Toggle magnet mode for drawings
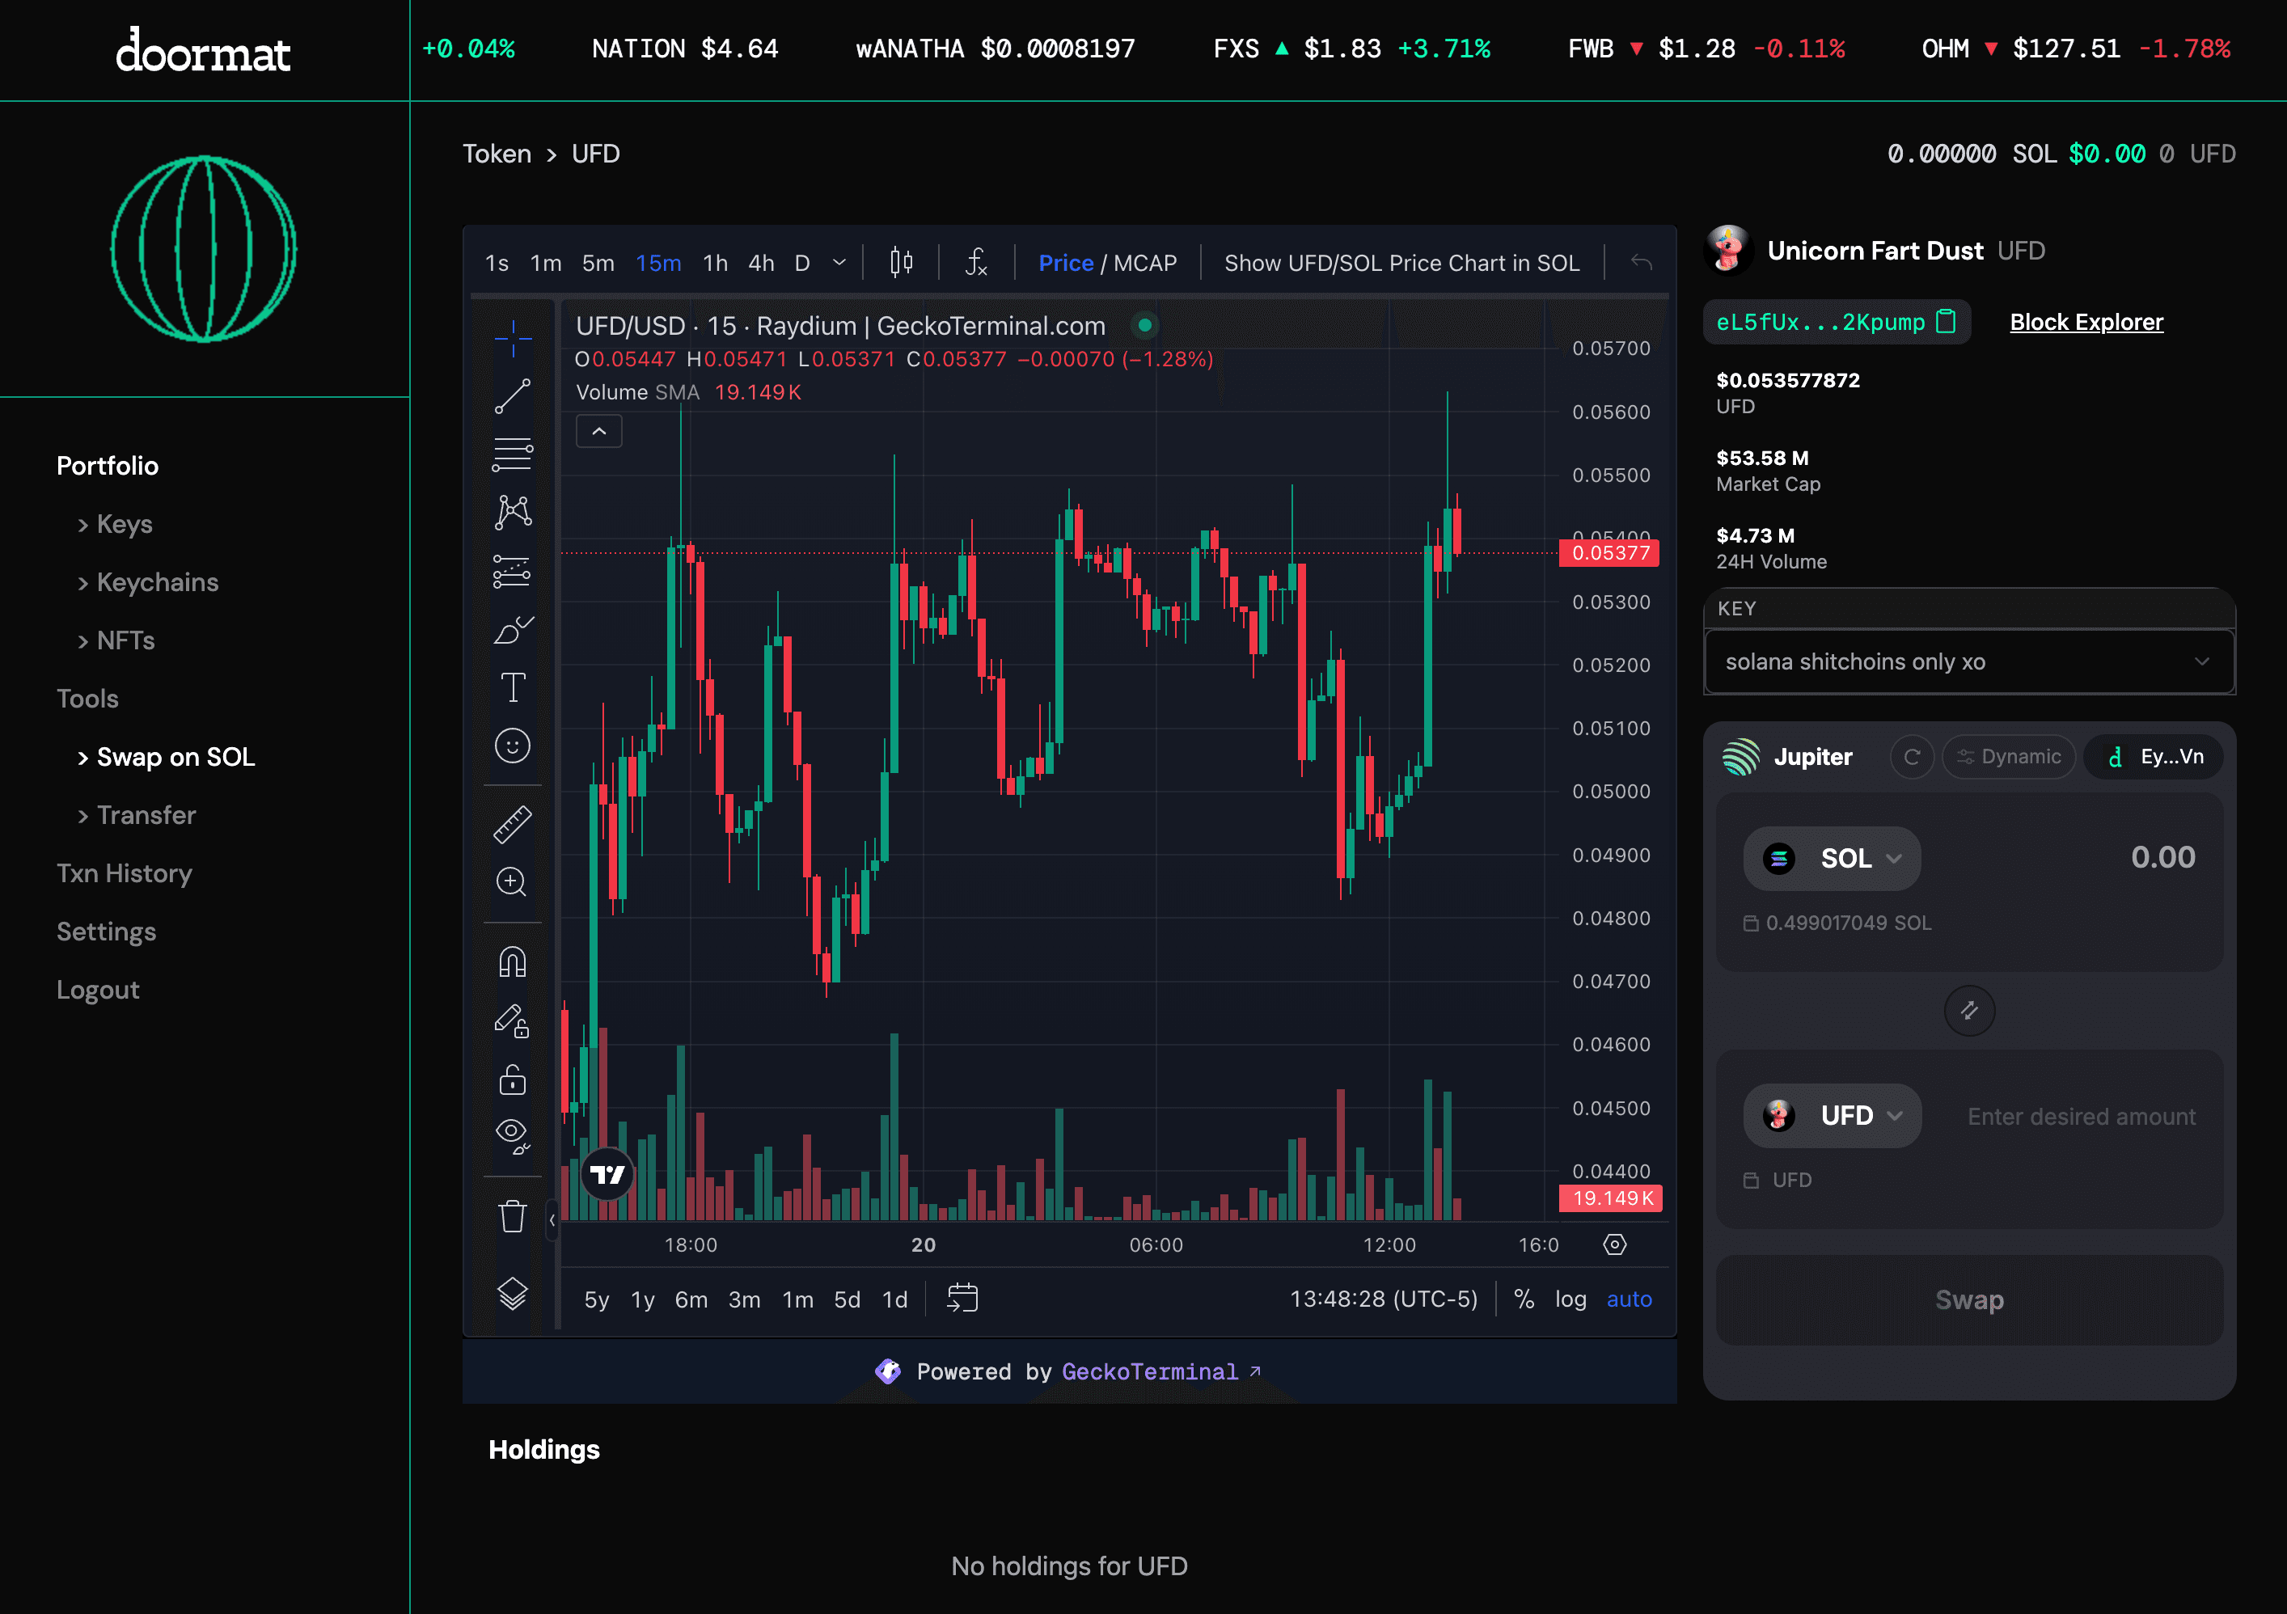 point(512,961)
